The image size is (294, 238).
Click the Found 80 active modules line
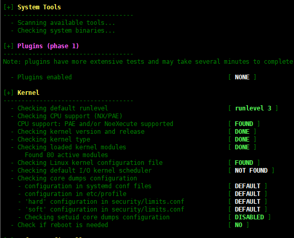(66, 155)
